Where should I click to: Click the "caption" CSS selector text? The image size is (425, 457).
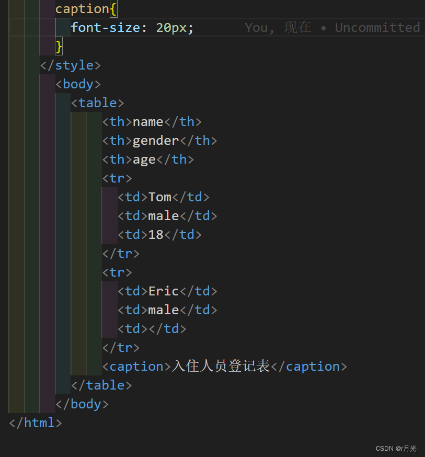point(82,9)
